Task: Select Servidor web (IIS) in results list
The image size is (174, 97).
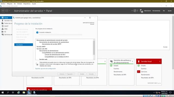Action: pyautogui.click(x=42, y=49)
